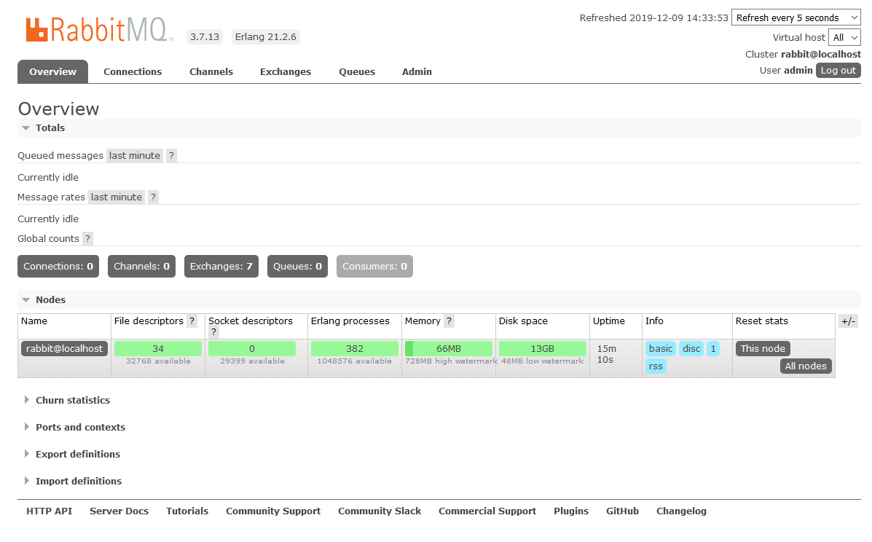The width and height of the screenshot is (872, 542).
Task: Click the Refreshed 2019-12-09 timestamp
Action: tap(653, 17)
